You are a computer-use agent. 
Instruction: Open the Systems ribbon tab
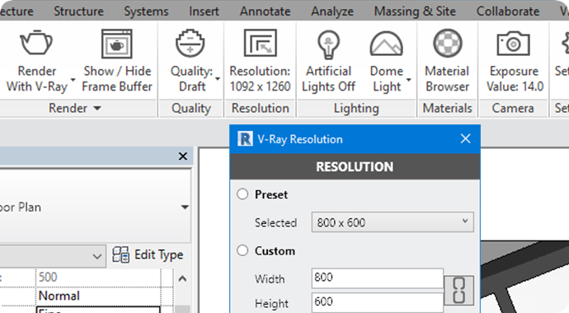coord(146,12)
